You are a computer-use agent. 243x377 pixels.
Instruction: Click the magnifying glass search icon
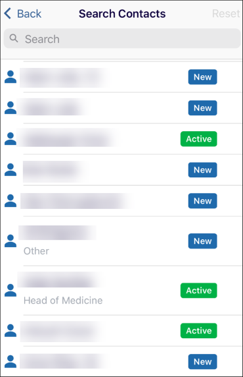click(14, 38)
